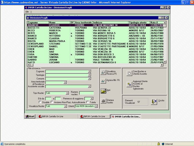This screenshot has height=146, width=194.
Task: Switch to the third INFOR Cartella On Line taskbar item
Action: [126, 116]
